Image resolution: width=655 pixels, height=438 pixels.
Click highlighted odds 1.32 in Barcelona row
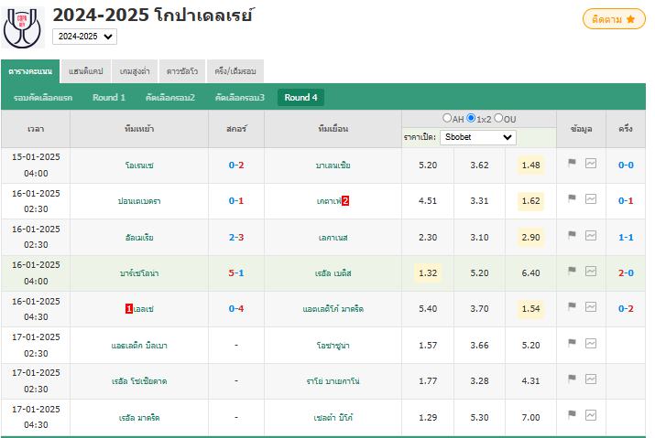tap(428, 272)
